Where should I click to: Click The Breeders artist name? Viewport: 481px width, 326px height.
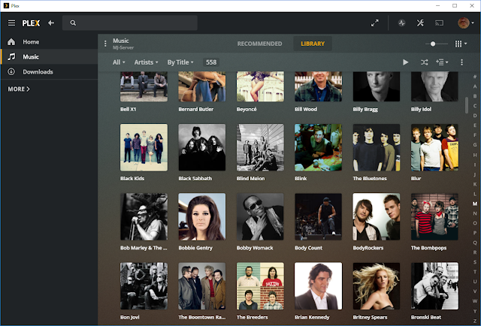tap(253, 317)
